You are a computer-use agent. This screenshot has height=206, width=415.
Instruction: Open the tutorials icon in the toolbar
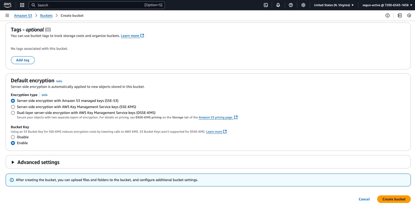[x=400, y=15]
